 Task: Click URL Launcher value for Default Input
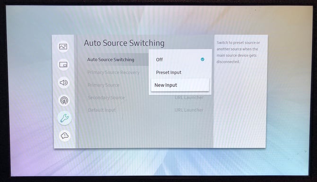pos(189,110)
